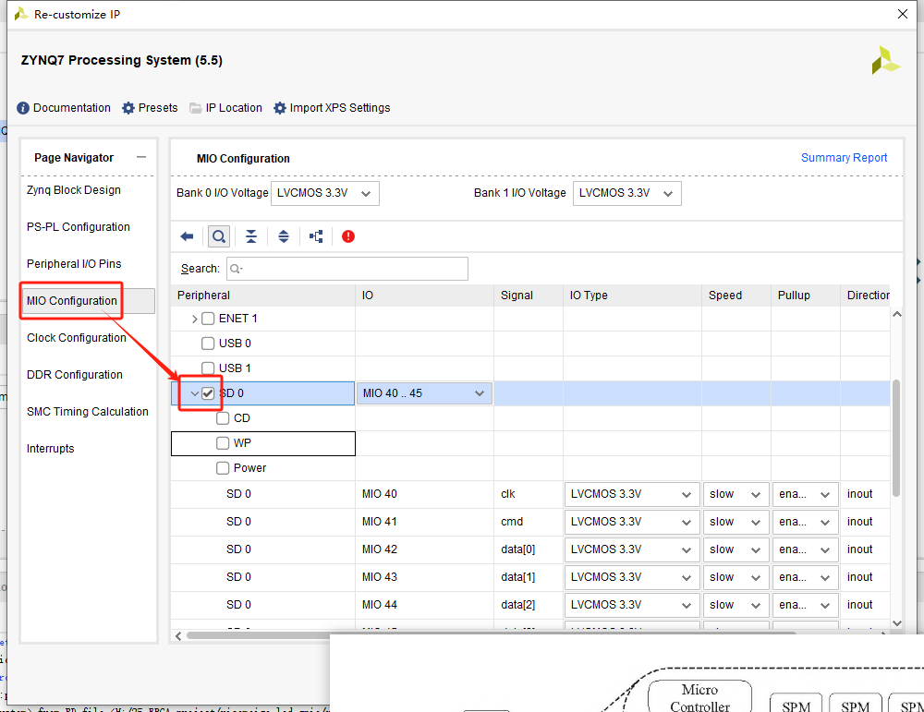This screenshot has height=712, width=924.
Task: Uncheck the SD 0 checkbox
Action: pyautogui.click(x=208, y=393)
